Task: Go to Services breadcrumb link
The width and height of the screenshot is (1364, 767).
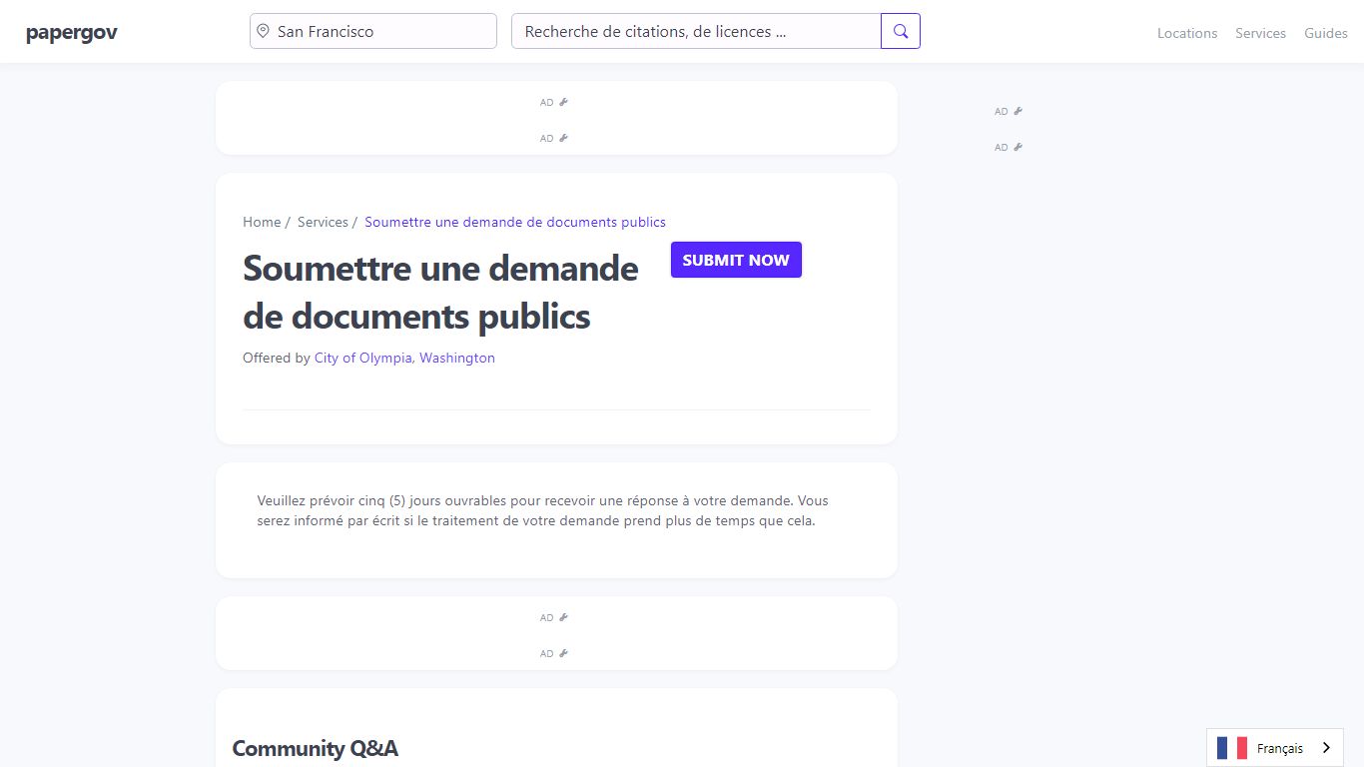Action: [323, 222]
